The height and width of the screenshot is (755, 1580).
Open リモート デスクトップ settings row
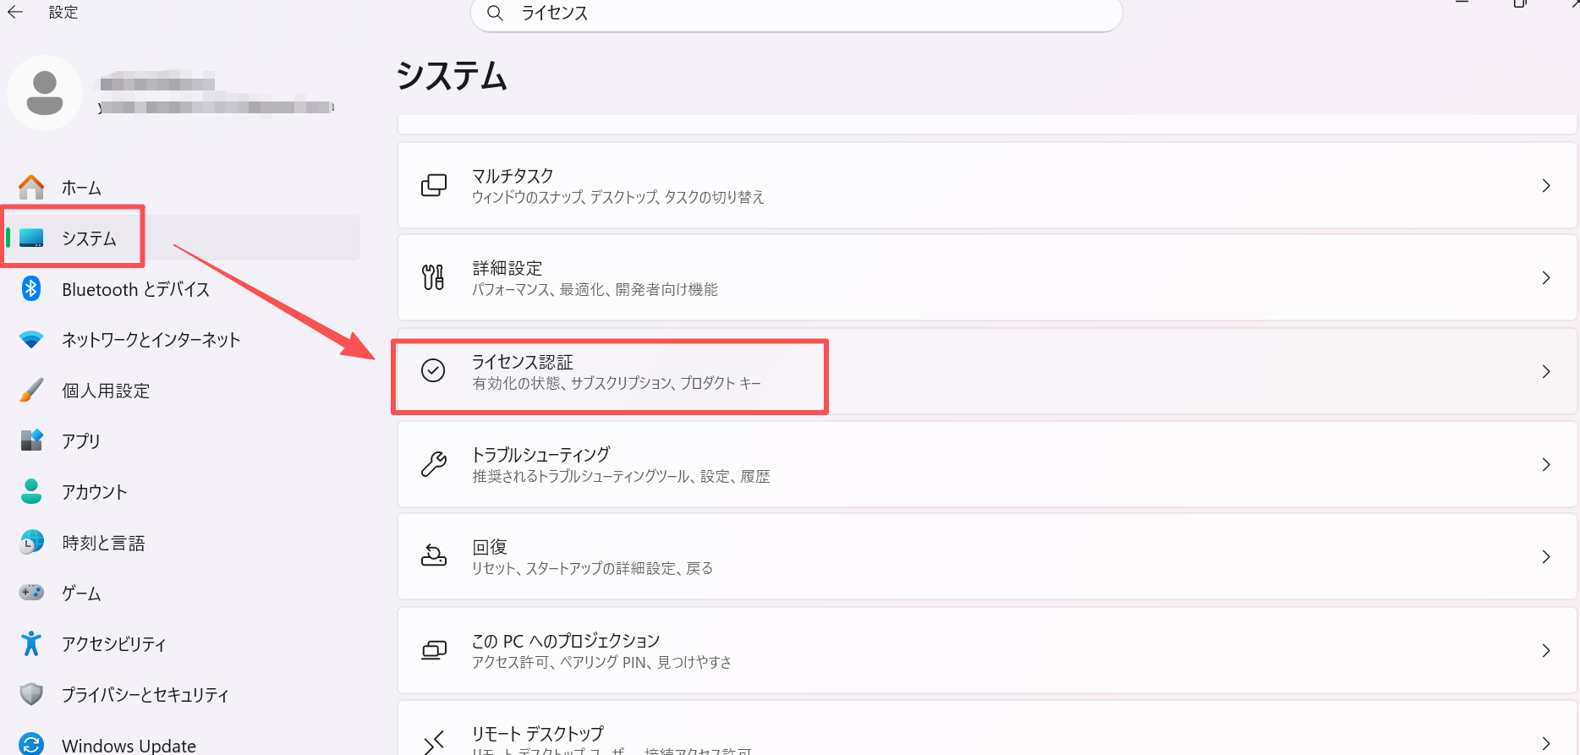click(987, 728)
